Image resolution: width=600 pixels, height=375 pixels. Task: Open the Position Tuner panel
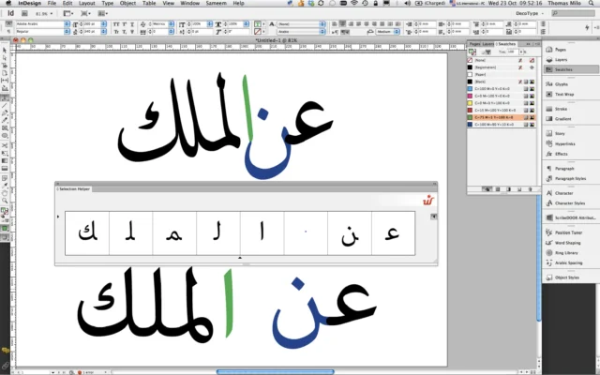point(571,232)
